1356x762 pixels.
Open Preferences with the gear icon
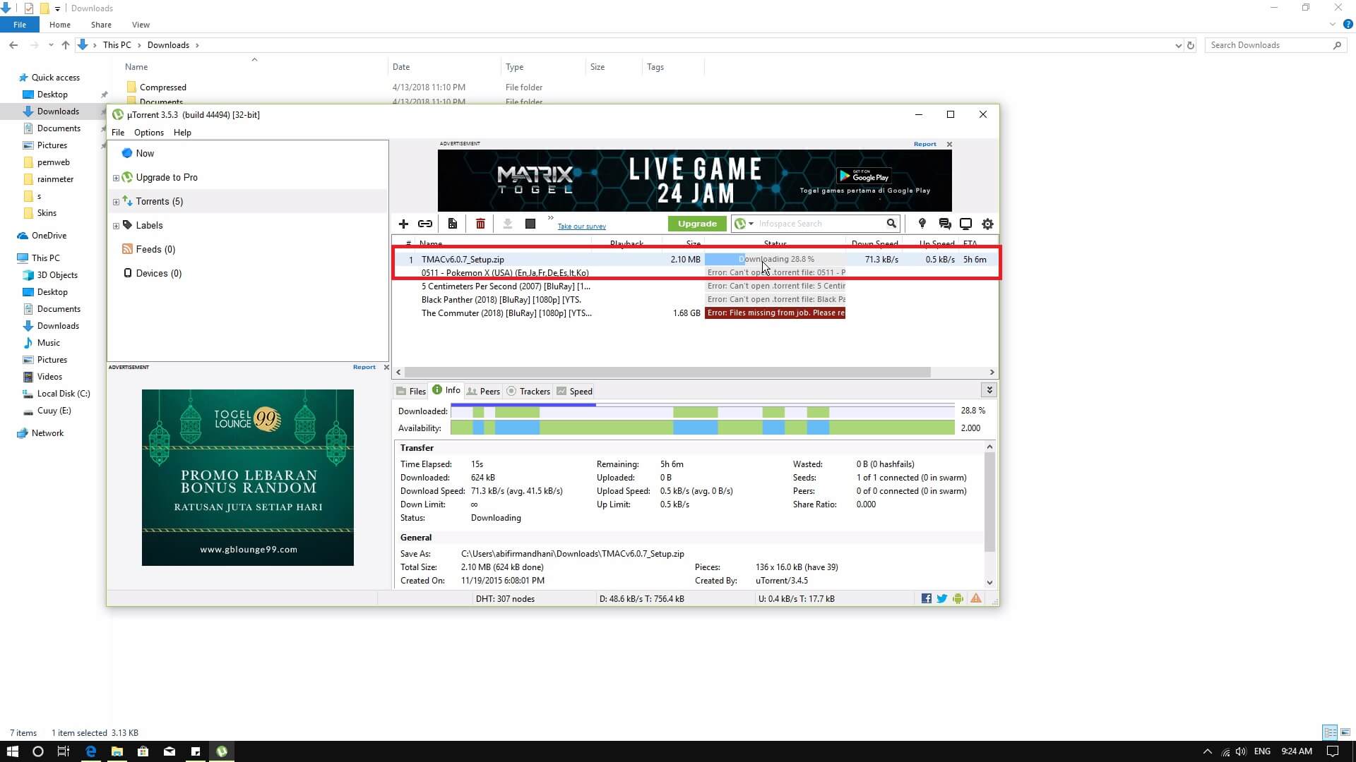[987, 224]
